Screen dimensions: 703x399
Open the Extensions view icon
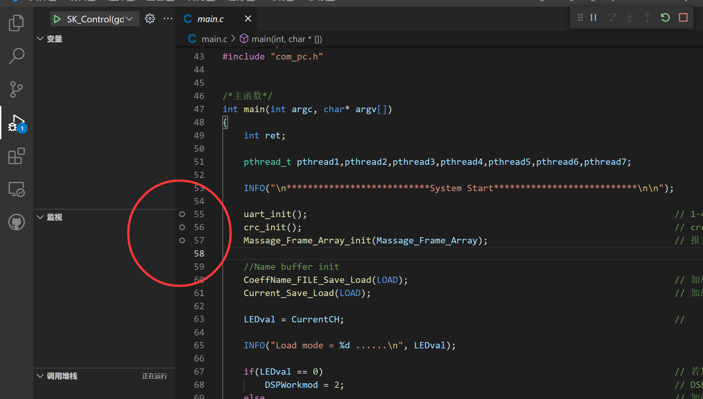(x=16, y=156)
